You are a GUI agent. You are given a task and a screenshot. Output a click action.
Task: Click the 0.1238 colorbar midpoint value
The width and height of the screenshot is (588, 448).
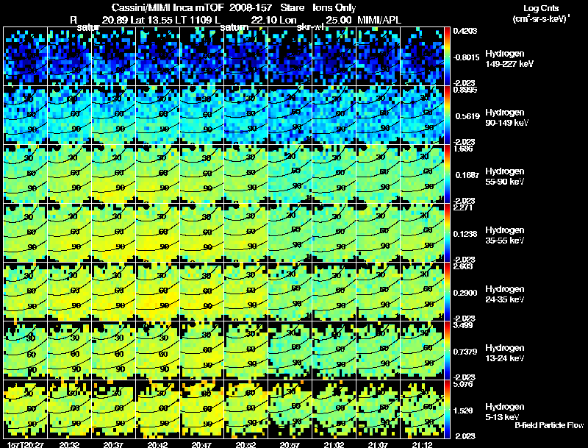[465, 234]
